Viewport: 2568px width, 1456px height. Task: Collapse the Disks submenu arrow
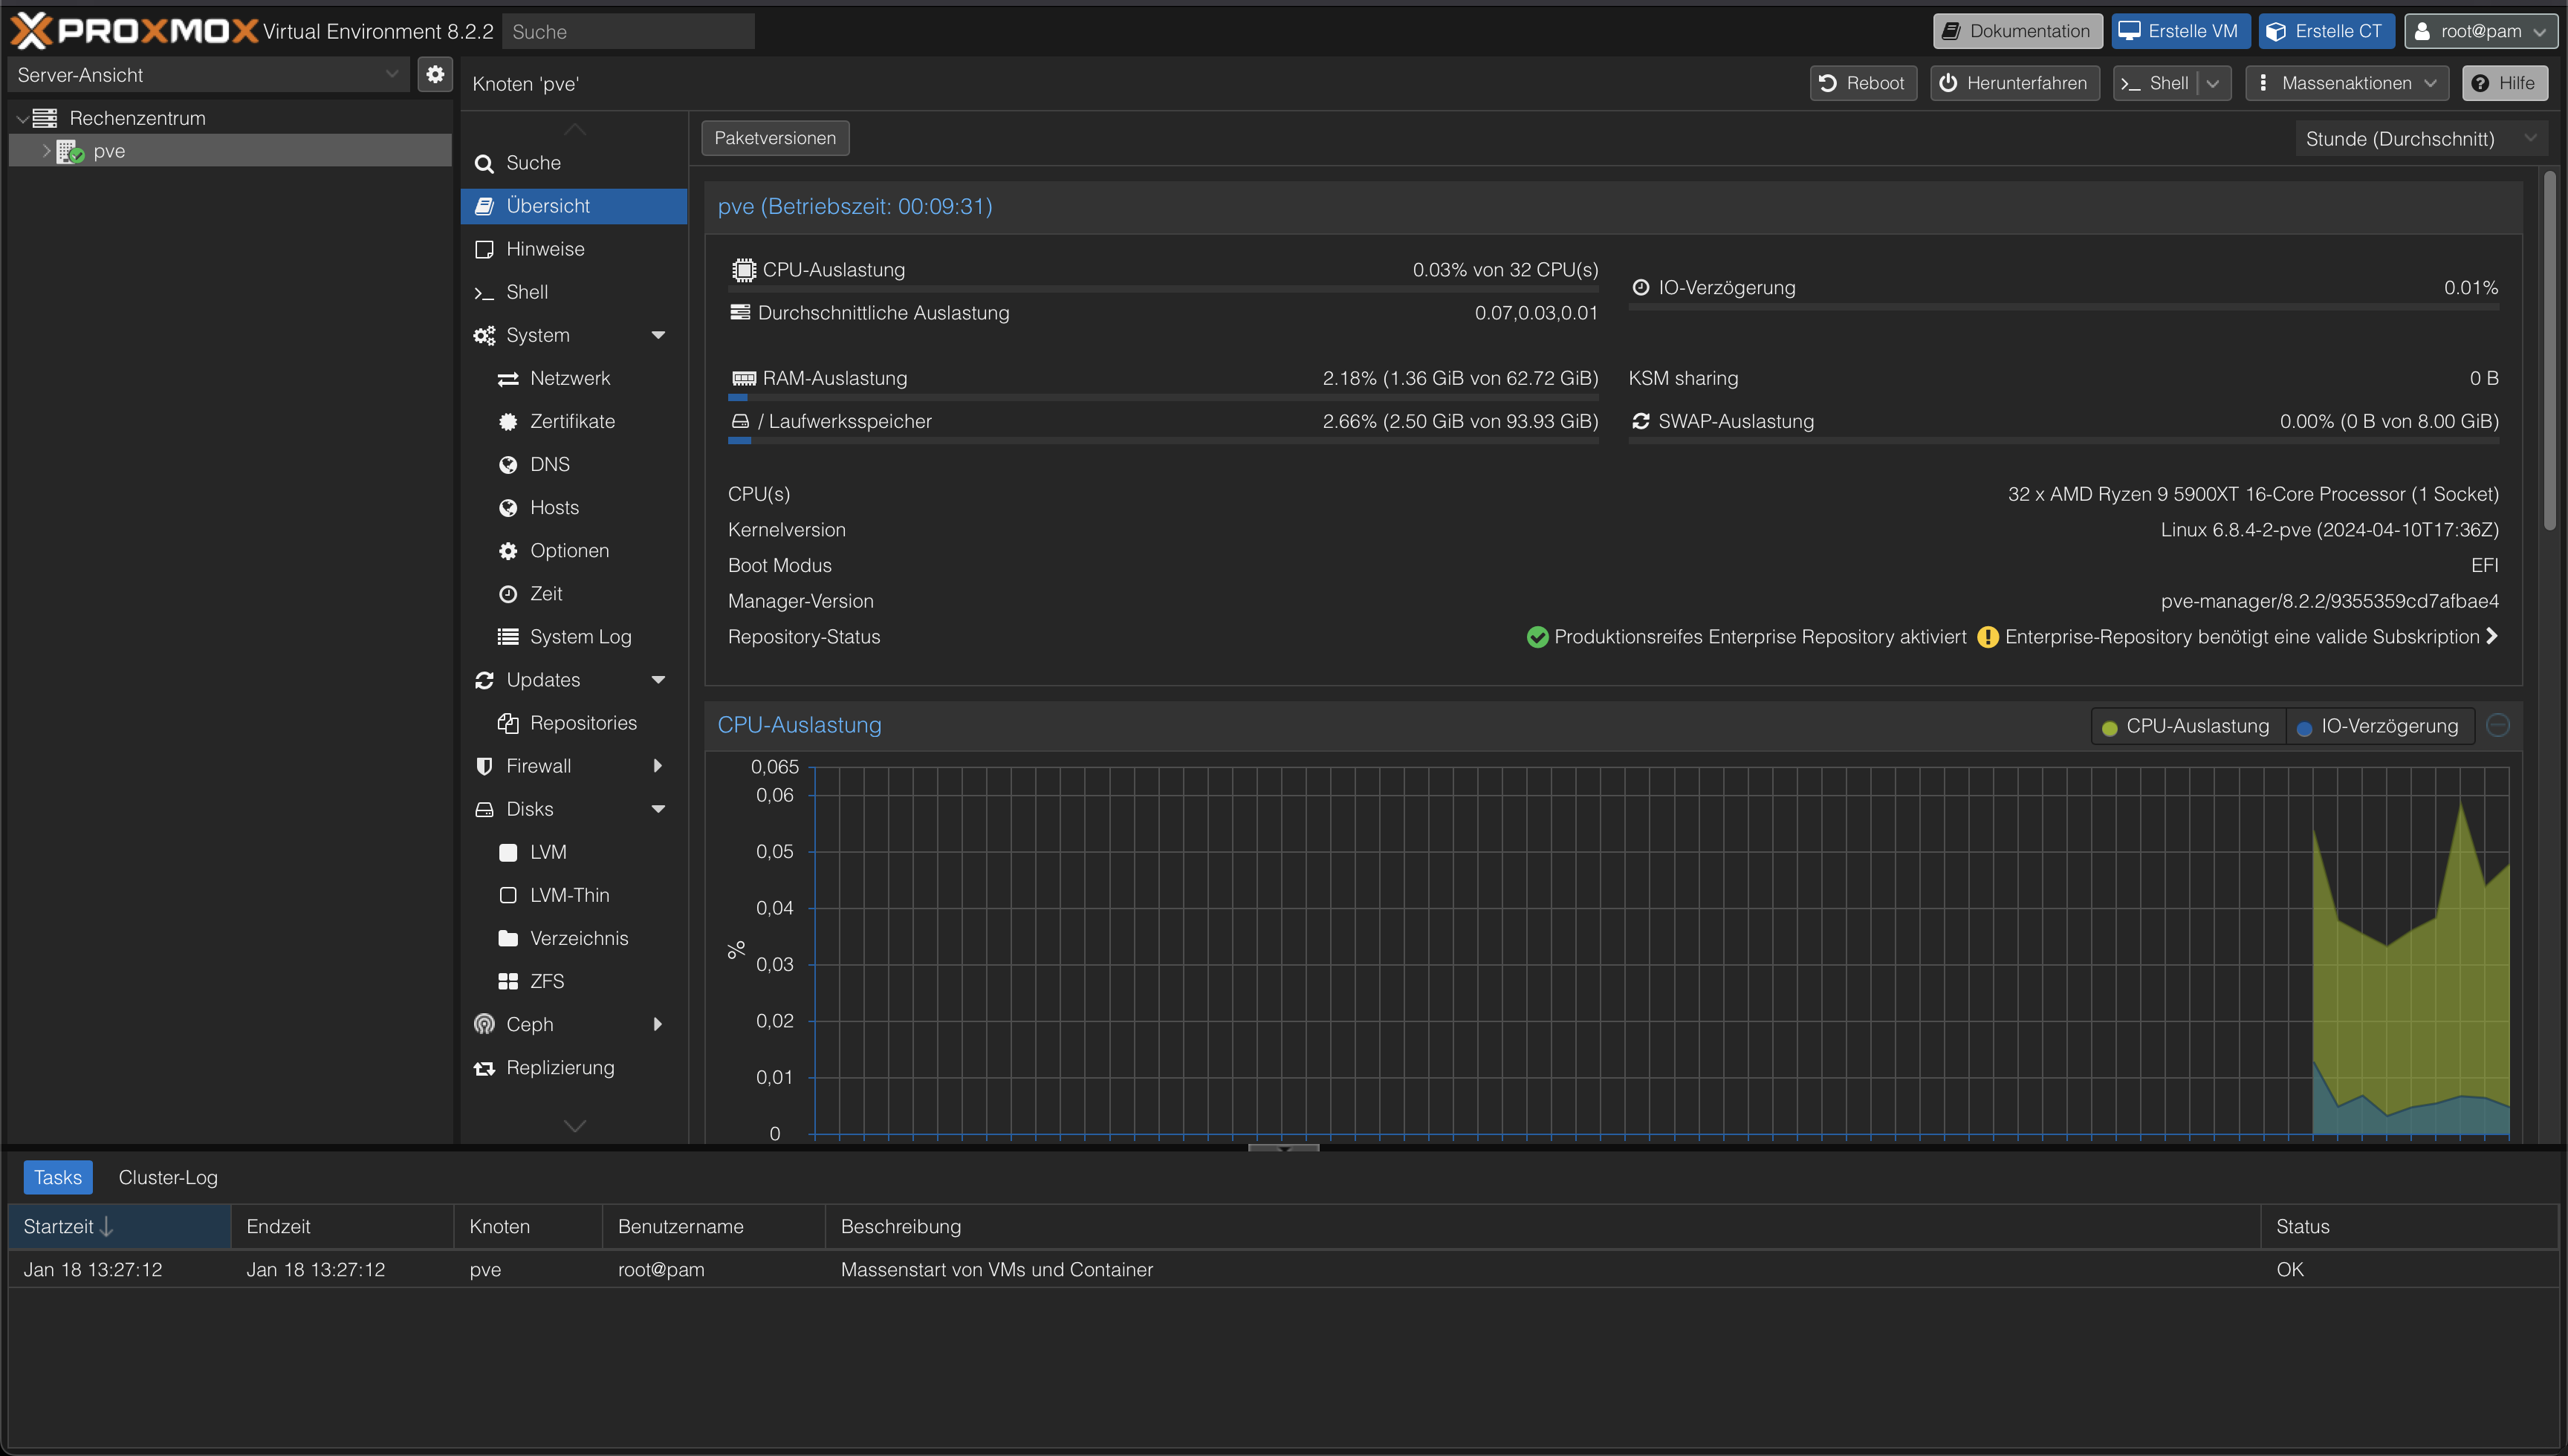pyautogui.click(x=658, y=809)
